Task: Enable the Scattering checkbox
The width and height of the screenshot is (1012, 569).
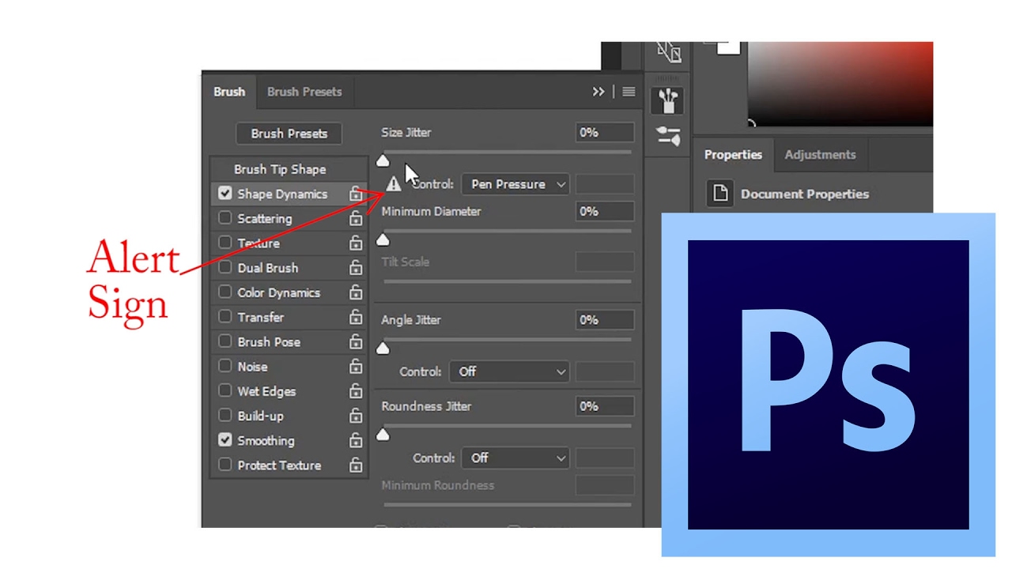Action: (225, 218)
